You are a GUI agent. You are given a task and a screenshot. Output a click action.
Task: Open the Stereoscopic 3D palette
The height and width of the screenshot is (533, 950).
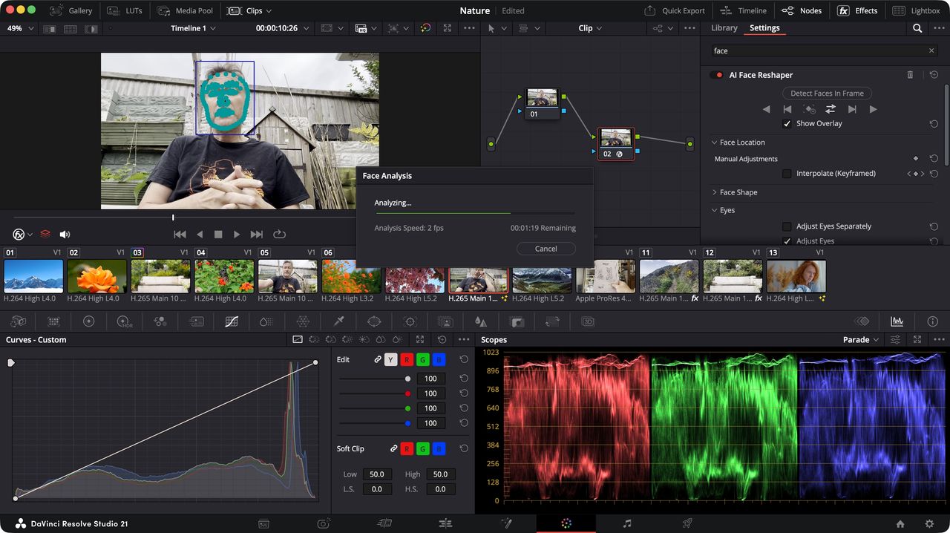(x=588, y=321)
